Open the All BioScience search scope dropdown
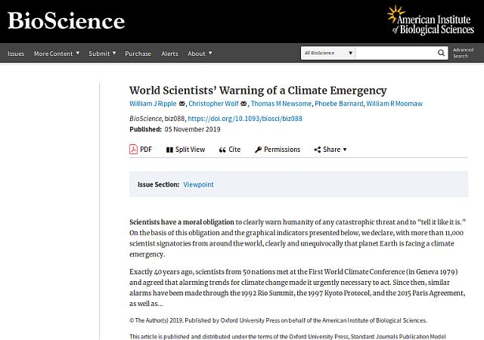The width and height of the screenshot is (484, 340). (x=328, y=53)
